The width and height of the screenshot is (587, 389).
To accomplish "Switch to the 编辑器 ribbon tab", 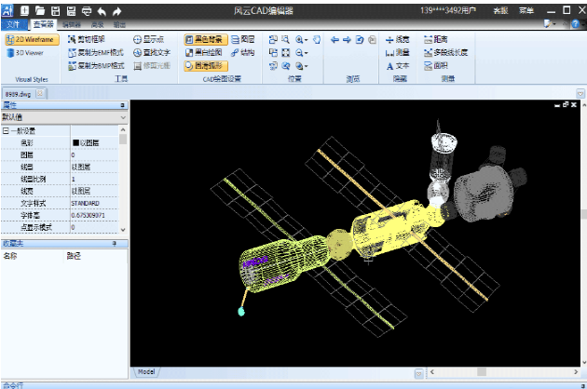I will pos(72,24).
